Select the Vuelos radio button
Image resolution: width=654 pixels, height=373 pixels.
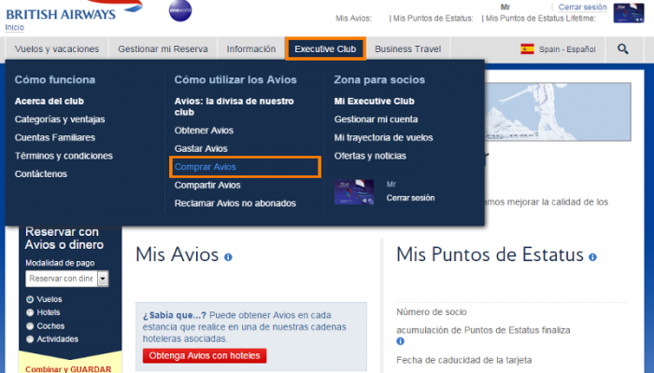(x=30, y=299)
